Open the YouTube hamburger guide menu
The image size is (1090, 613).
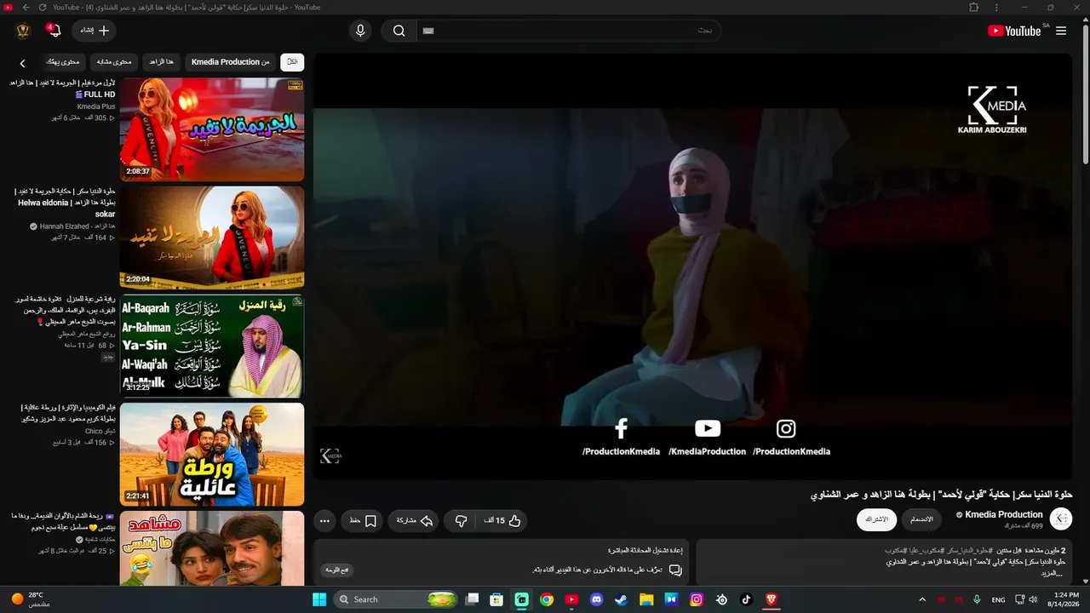click(x=1061, y=31)
